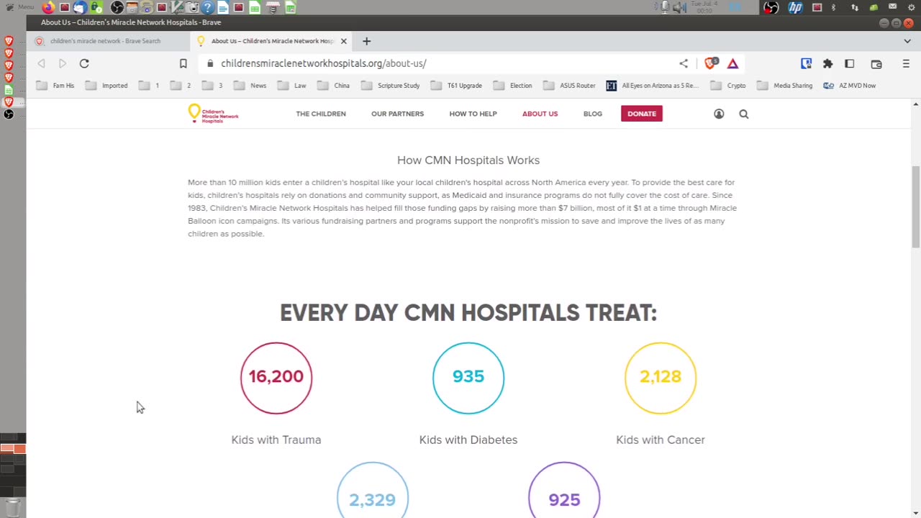Share this page via share icon
The height and width of the screenshot is (518, 921).
pos(684,63)
